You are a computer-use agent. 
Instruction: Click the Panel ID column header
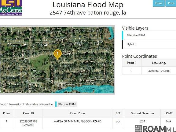tap(28, 113)
